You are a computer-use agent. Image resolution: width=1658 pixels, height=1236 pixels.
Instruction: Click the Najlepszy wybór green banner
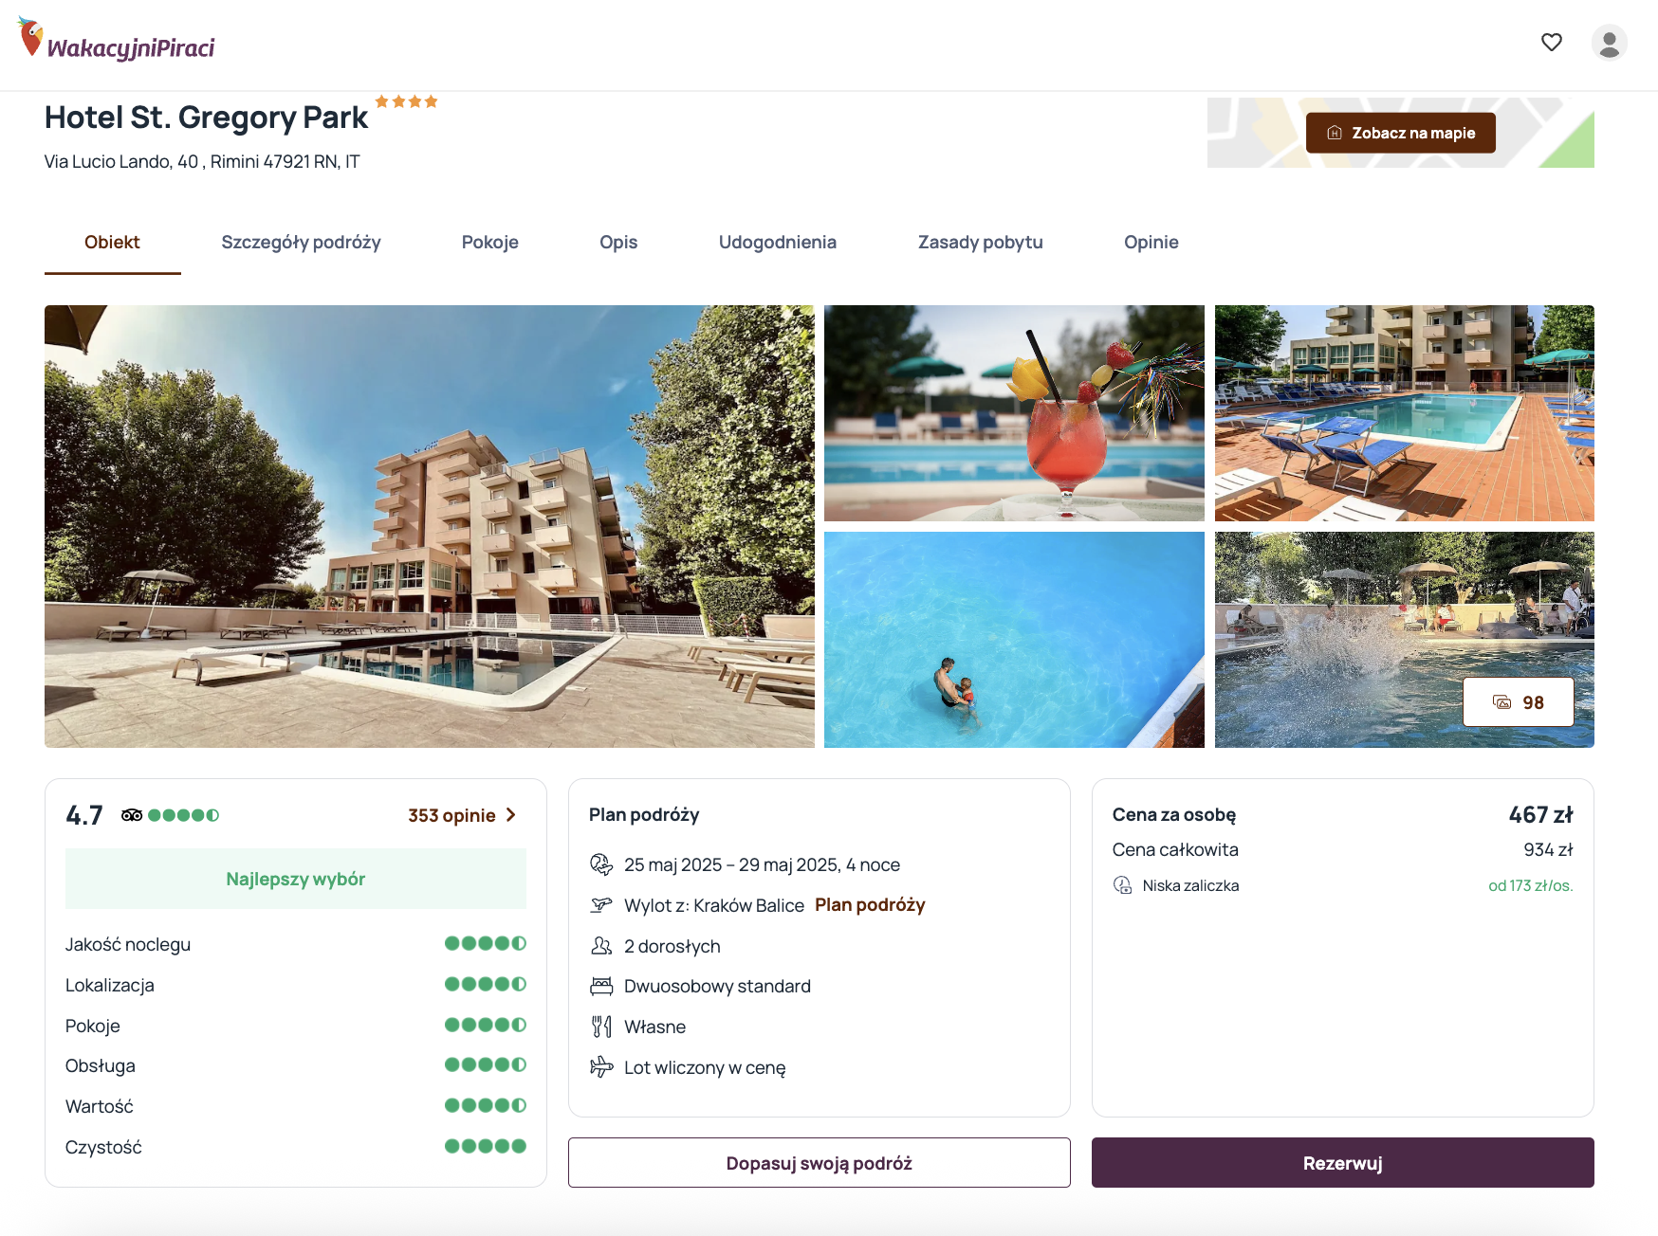[296, 879]
